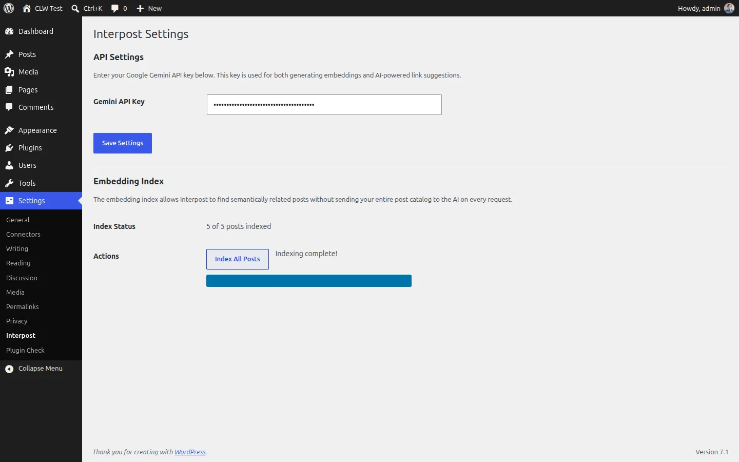Click the Dashboard gauge icon
Viewport: 739px width, 462px height.
[x=9, y=31]
